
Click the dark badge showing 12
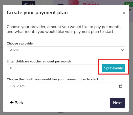tap(29, 3)
